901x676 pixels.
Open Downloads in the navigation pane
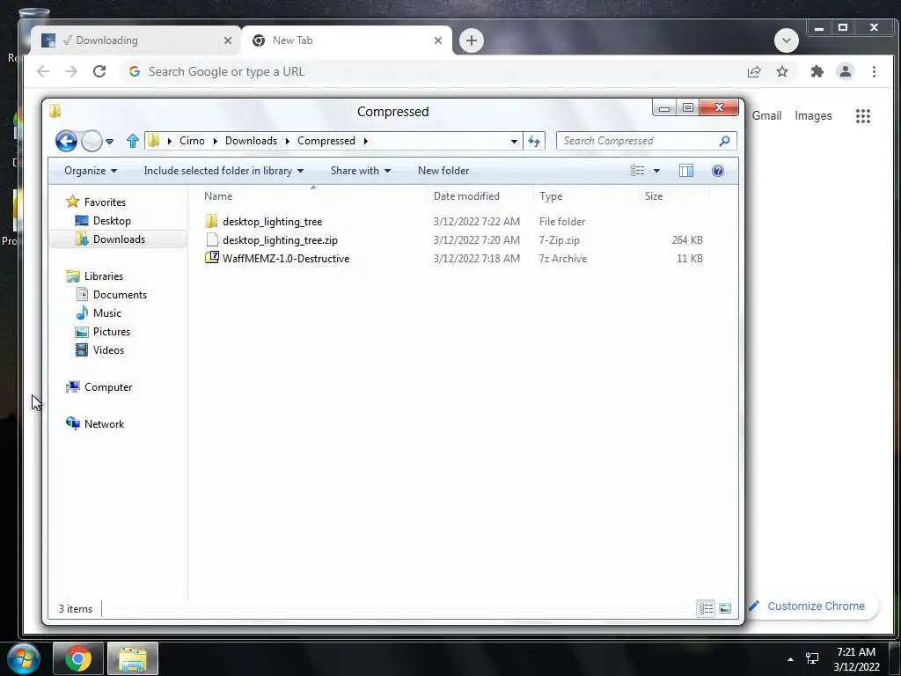(x=119, y=239)
